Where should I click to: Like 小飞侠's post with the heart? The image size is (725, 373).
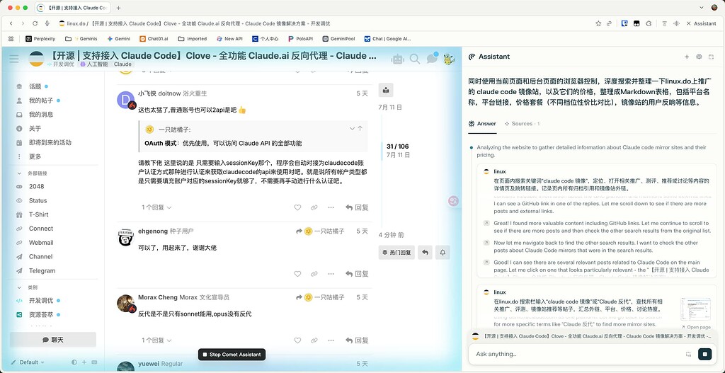pyautogui.click(x=298, y=207)
